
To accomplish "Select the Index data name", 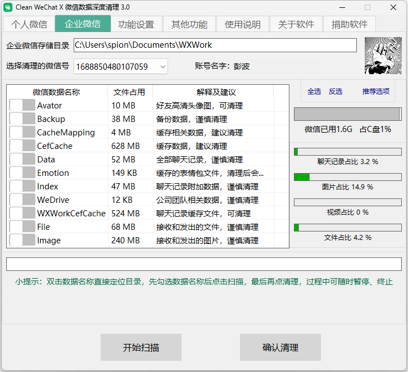I will coord(48,187).
